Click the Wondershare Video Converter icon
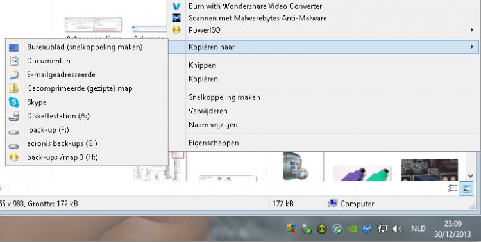Screen dimensions: 481x242 176,6
